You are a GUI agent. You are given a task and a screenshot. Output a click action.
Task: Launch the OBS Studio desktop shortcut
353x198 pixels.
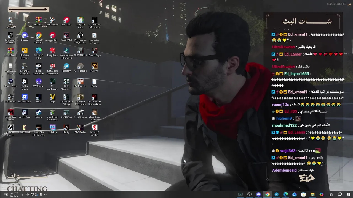click(10, 98)
